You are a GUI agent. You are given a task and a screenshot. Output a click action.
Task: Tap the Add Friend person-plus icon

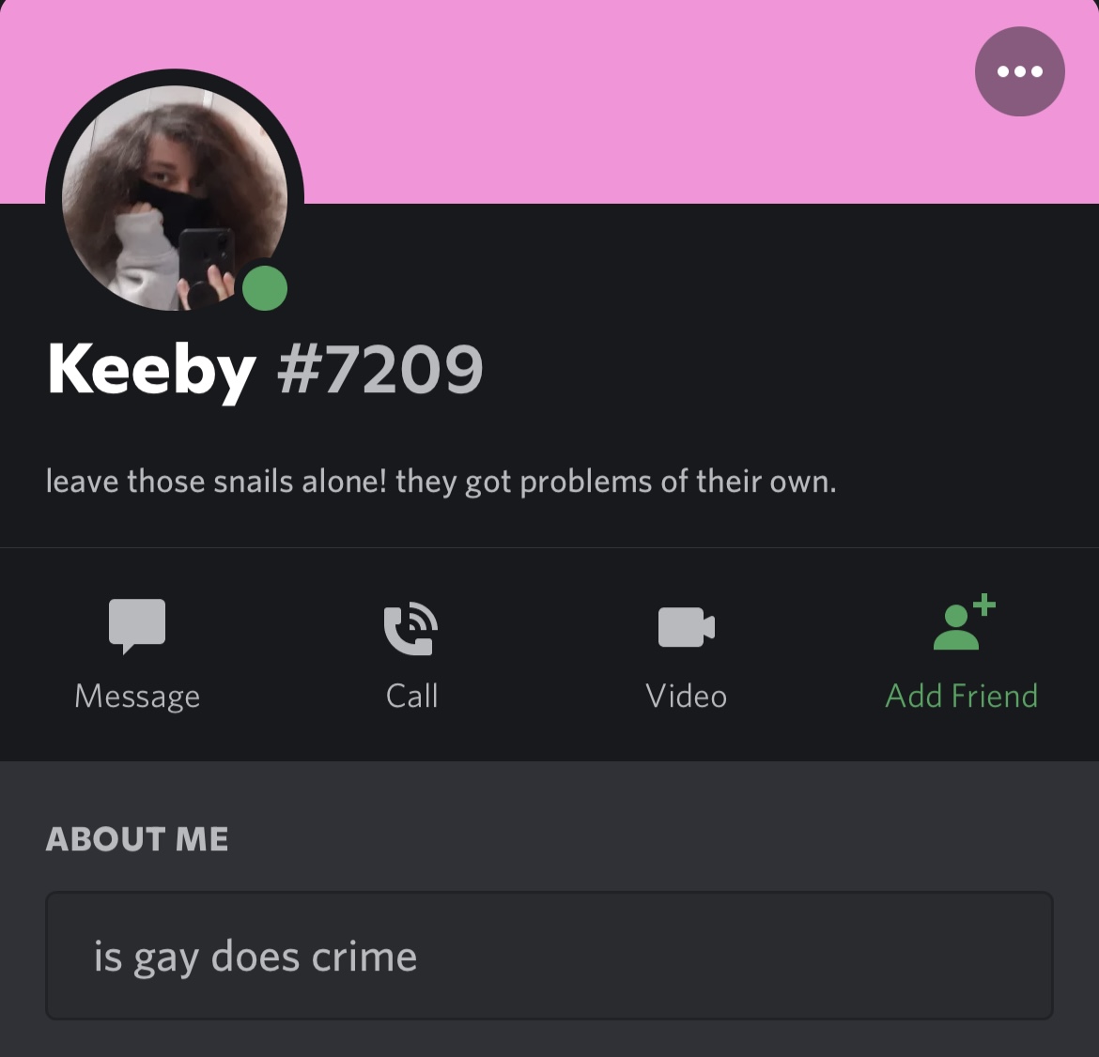coord(965,622)
